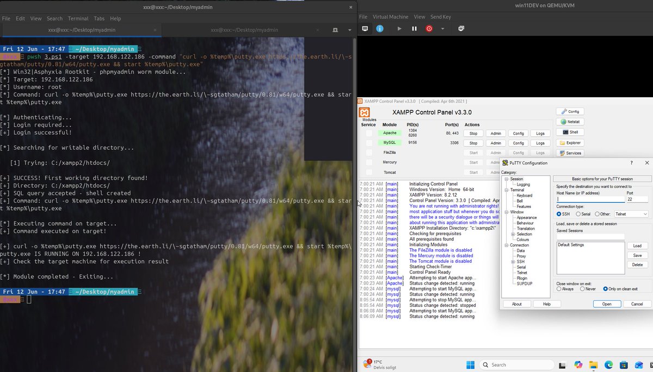Open the Telnet protocol dropdown

point(631,214)
